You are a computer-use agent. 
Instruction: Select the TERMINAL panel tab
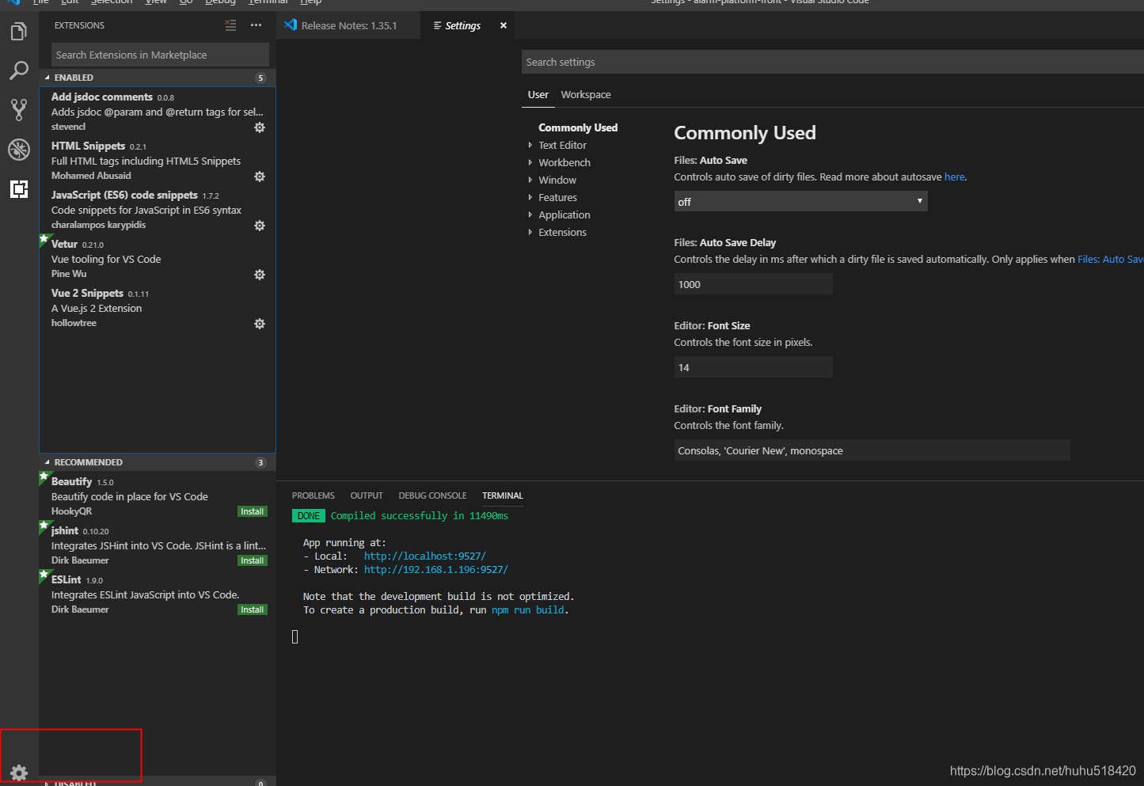(503, 496)
